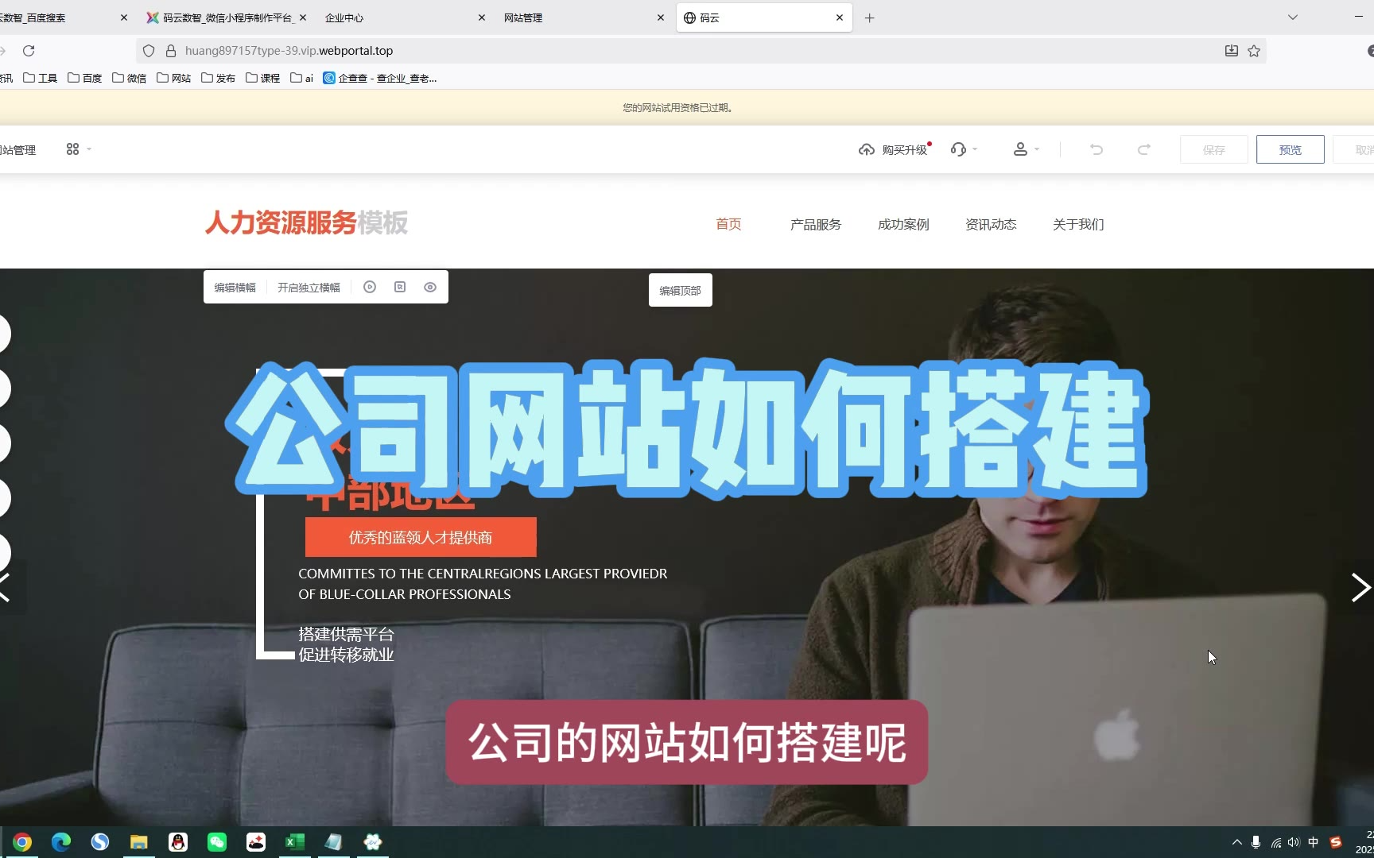1374x858 pixels.
Task: Show hidden system tray icons
Action: coord(1236,842)
